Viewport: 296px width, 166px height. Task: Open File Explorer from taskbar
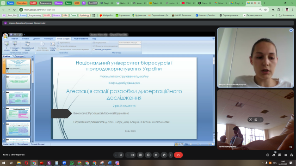click(x=19, y=163)
